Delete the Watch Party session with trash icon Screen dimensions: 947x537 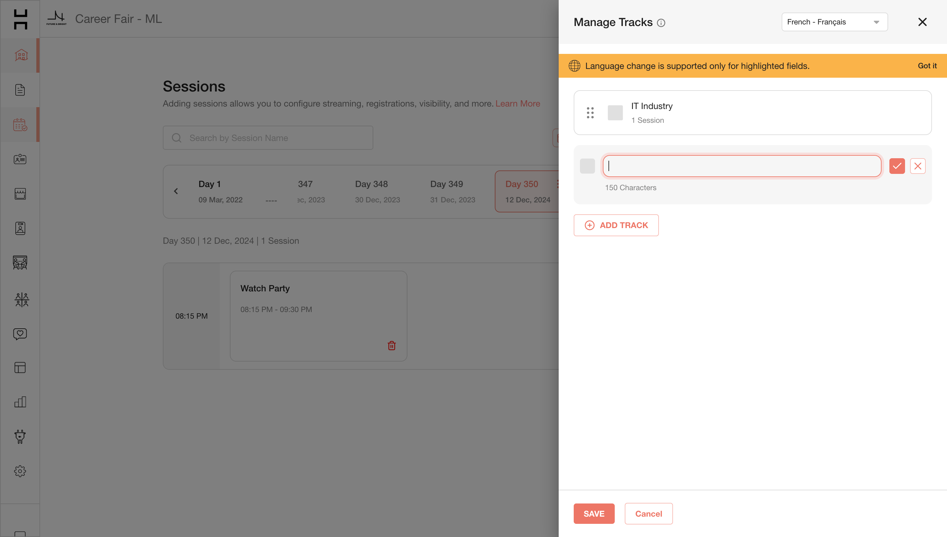pyautogui.click(x=391, y=346)
